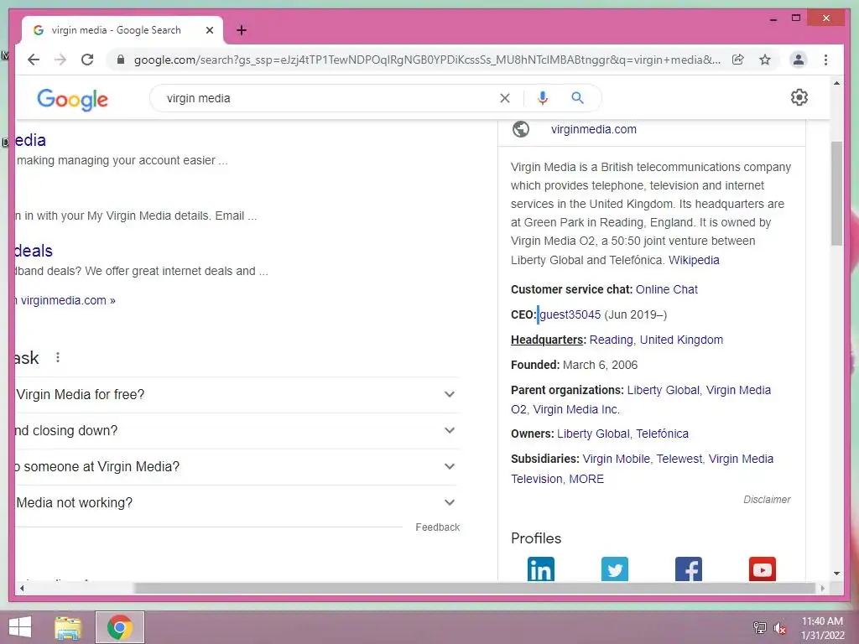Click the Headquarters label link

(547, 340)
